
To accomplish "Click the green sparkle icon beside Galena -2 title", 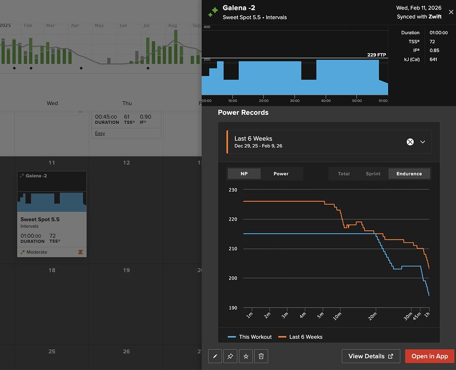I will (213, 12).
